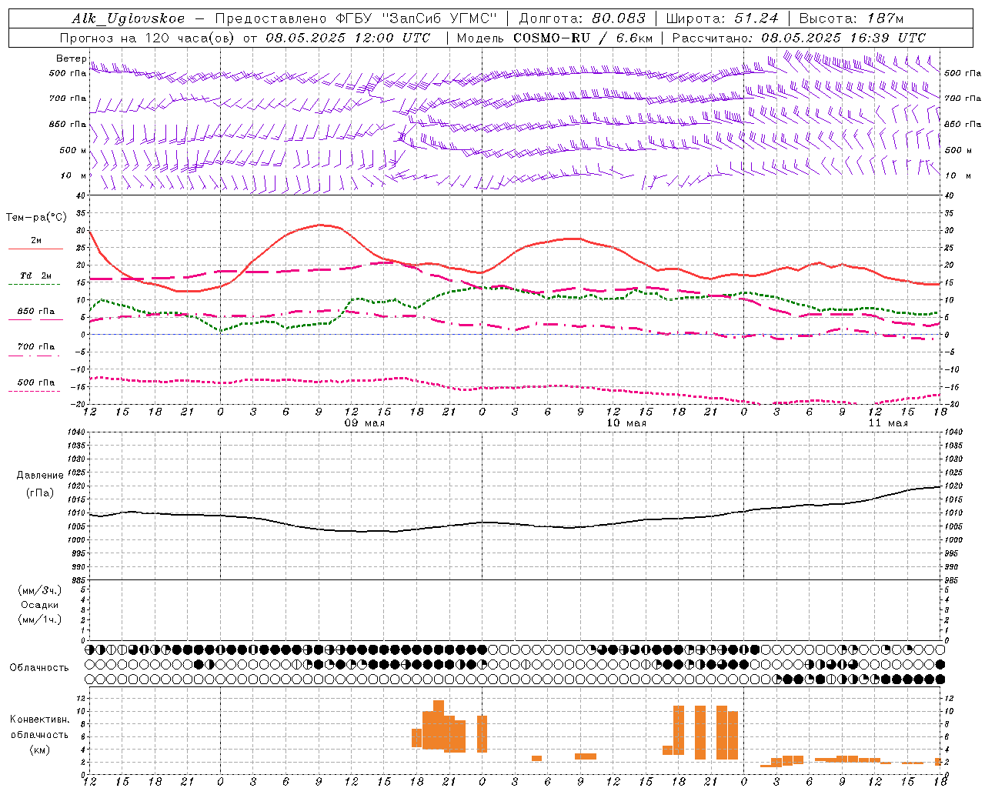Click the (км) unit label of the convective panel
The height and width of the screenshot is (788, 985).
(40, 750)
